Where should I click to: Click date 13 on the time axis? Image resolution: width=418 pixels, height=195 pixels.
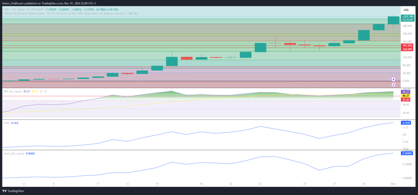pos(127,184)
